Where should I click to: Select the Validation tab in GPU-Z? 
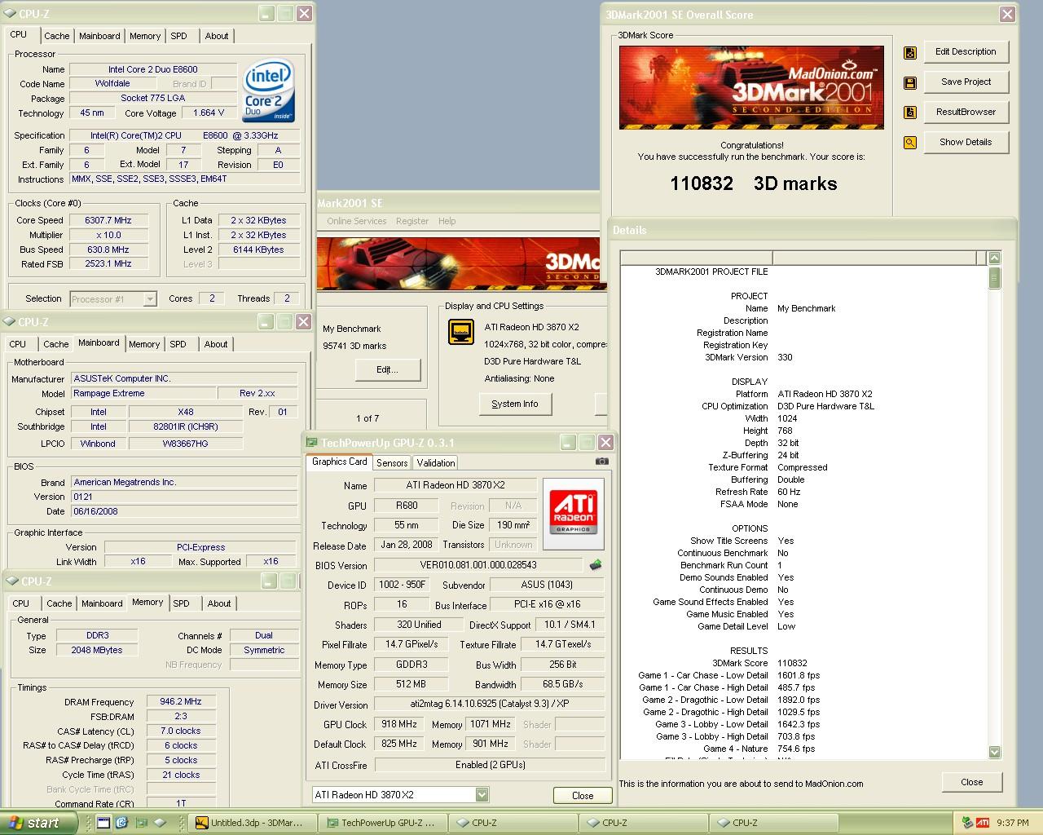pos(436,463)
